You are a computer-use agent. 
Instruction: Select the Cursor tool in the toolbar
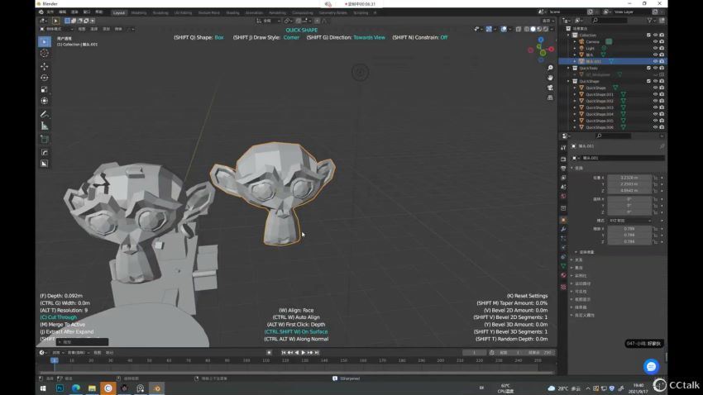point(45,53)
